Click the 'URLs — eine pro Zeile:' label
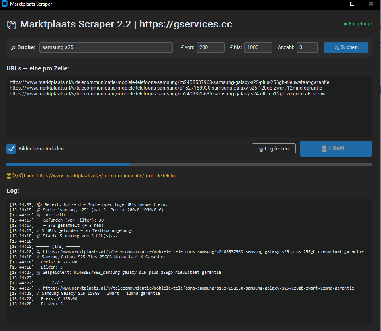The width and height of the screenshot is (381, 331). click(38, 68)
